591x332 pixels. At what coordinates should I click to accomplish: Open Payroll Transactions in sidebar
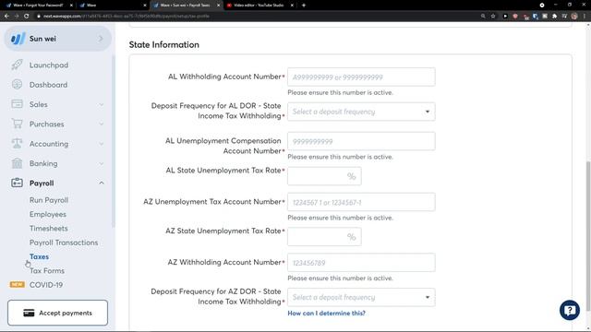[64, 243]
